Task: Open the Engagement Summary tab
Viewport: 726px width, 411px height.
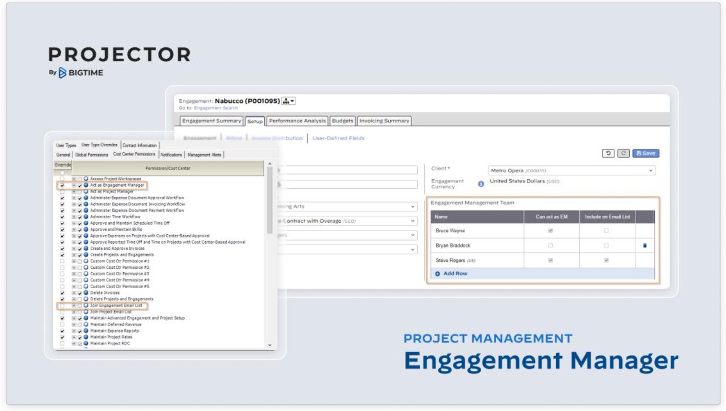Action: (x=211, y=121)
